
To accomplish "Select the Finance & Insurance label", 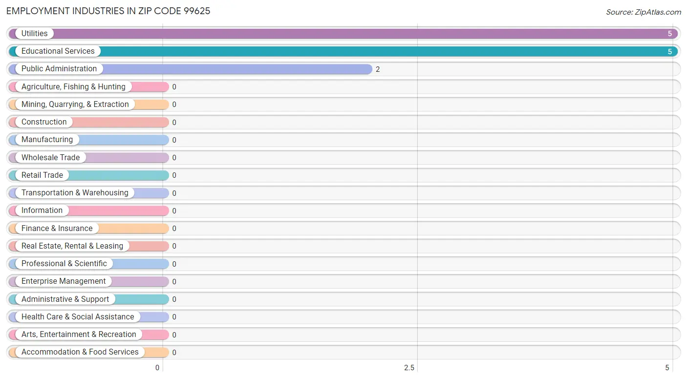I will [x=57, y=228].
